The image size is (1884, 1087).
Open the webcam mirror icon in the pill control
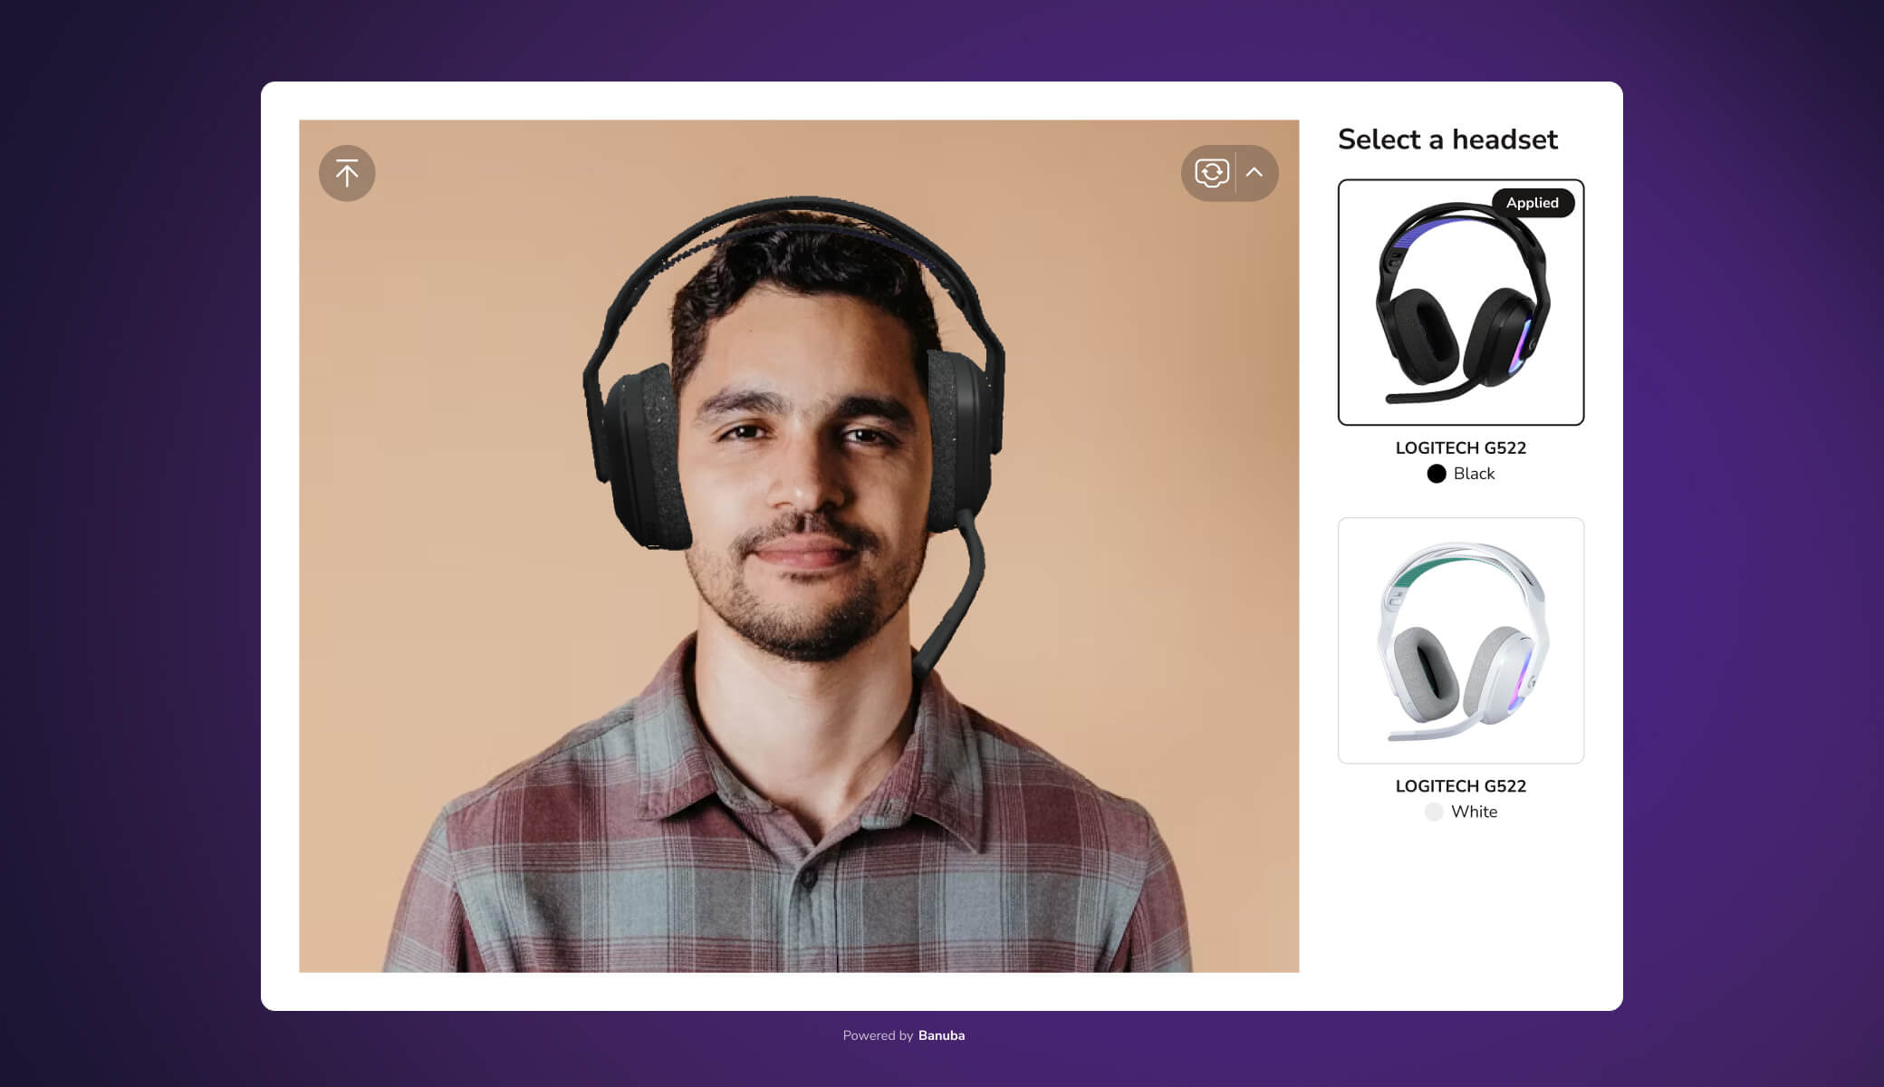point(1212,172)
